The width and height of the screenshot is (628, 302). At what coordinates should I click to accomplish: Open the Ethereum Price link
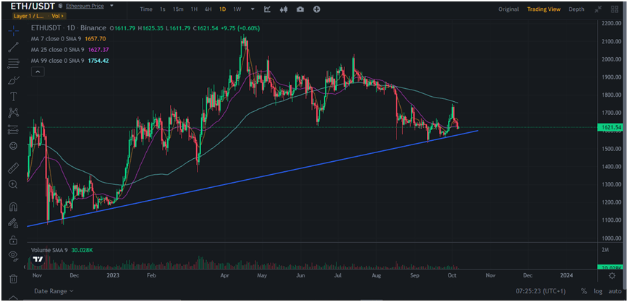click(x=85, y=6)
